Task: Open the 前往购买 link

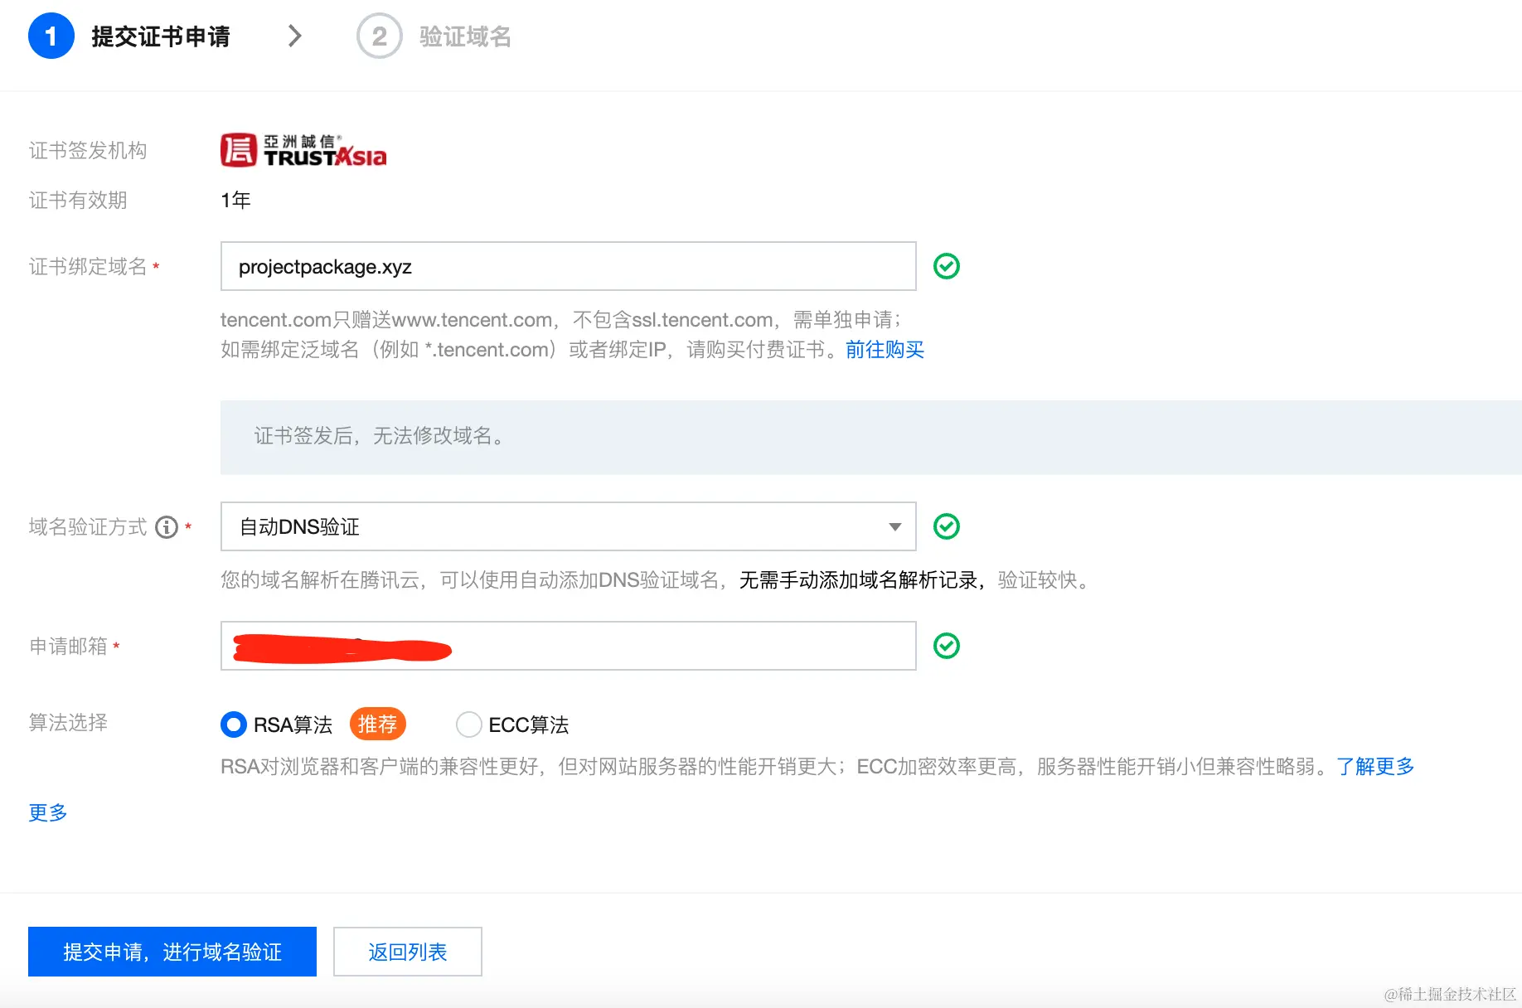Action: pos(884,349)
